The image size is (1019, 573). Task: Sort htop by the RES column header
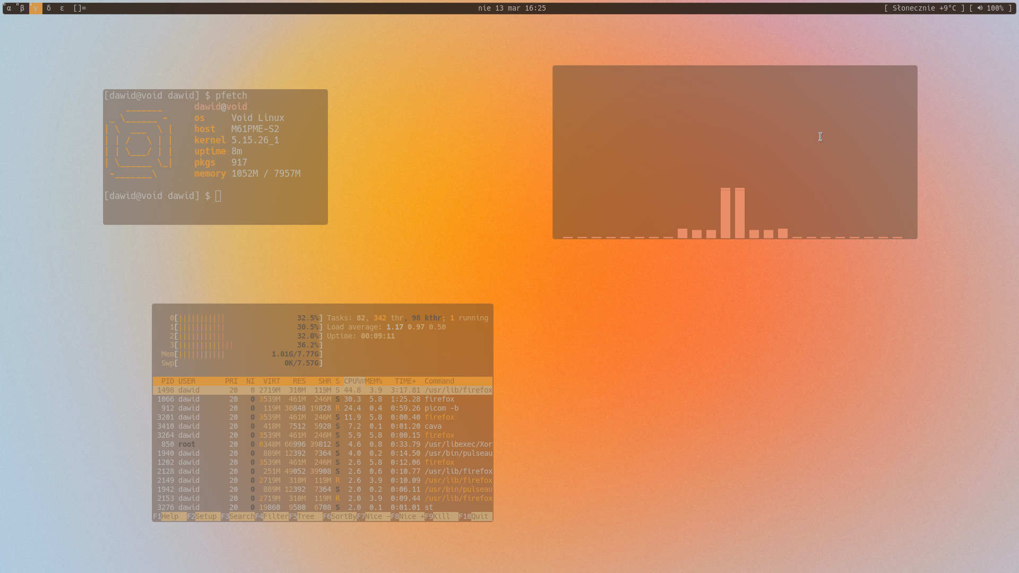[x=299, y=381]
